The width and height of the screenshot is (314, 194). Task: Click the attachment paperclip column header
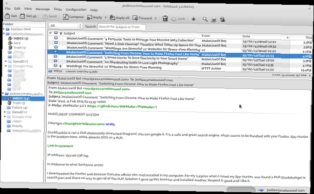point(61,33)
